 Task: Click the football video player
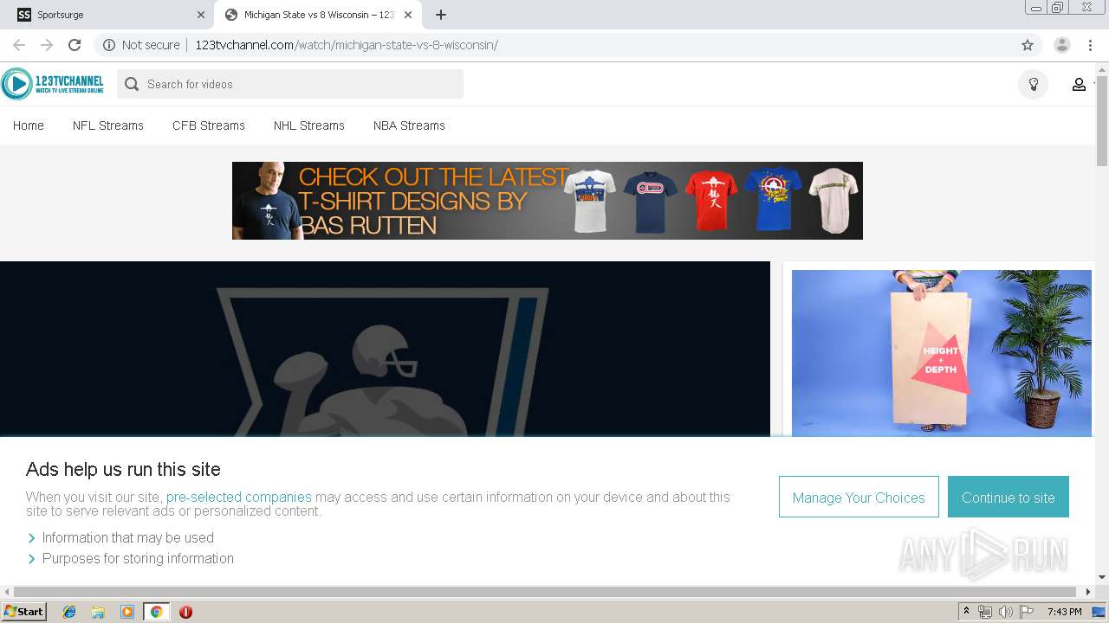click(385, 349)
